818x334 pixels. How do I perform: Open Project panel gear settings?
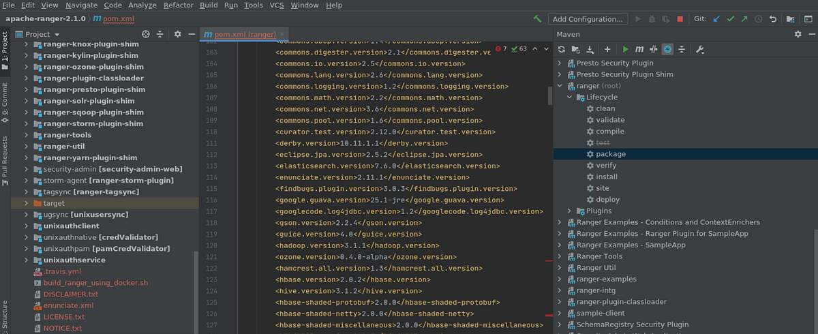[x=178, y=34]
